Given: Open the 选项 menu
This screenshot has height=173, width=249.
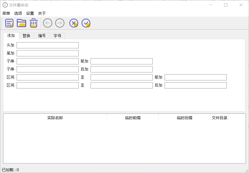Looking at the screenshot, I should 18,13.
